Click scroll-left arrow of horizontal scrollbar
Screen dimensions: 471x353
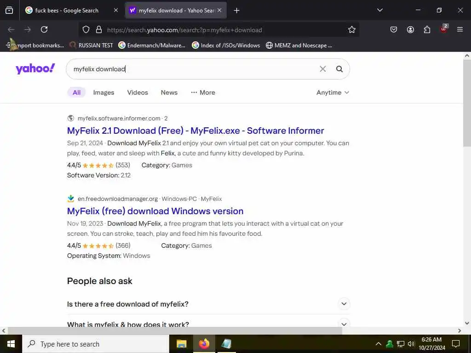(x=4, y=330)
